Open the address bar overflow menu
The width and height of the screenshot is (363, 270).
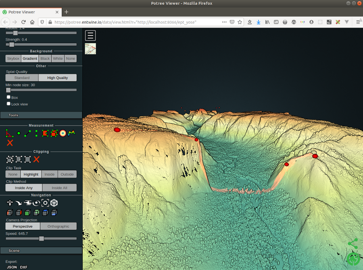(x=224, y=22)
